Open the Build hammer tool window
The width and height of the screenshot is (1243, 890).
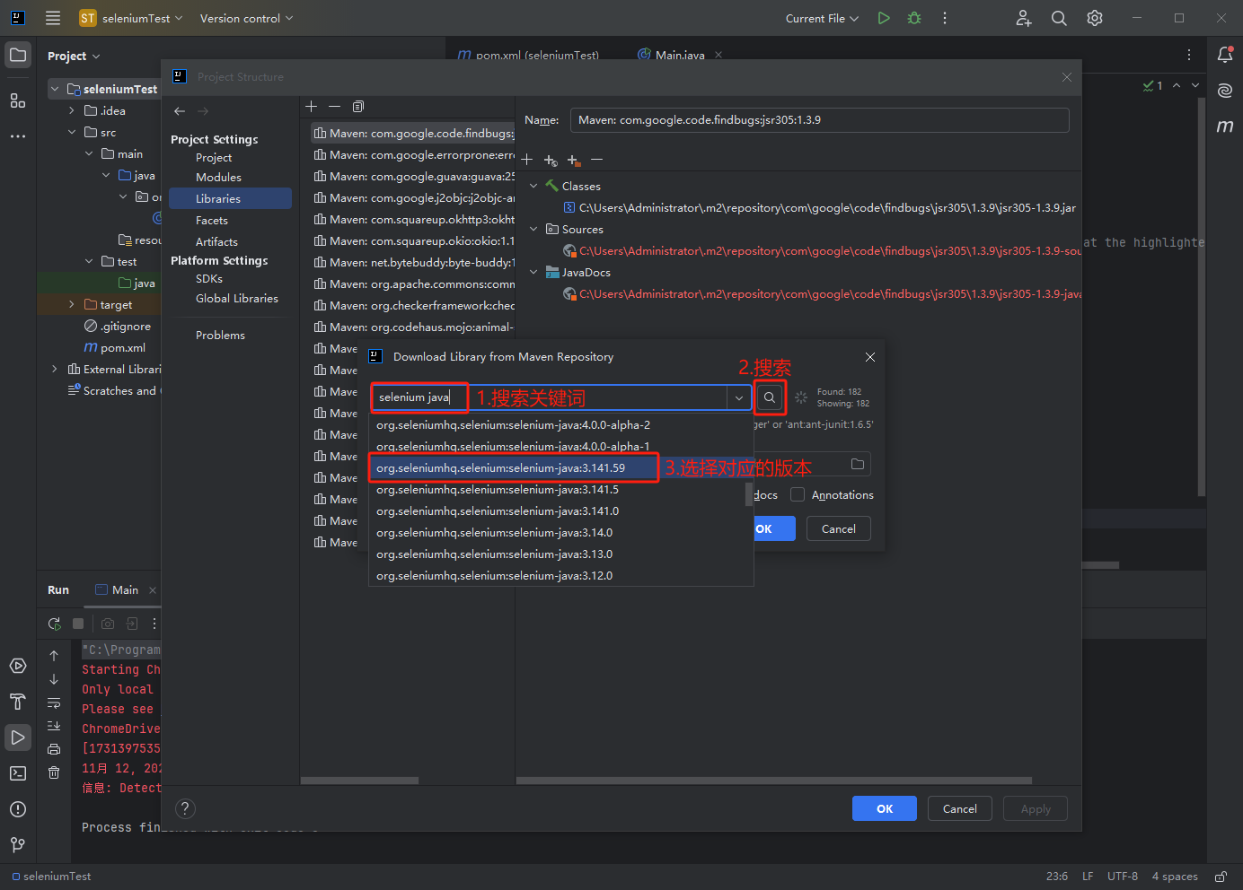(x=18, y=702)
